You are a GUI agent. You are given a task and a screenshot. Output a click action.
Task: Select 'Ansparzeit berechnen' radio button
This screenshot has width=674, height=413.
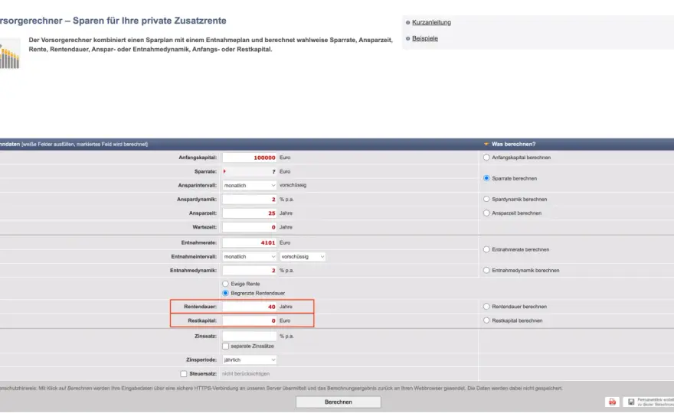[x=486, y=213]
